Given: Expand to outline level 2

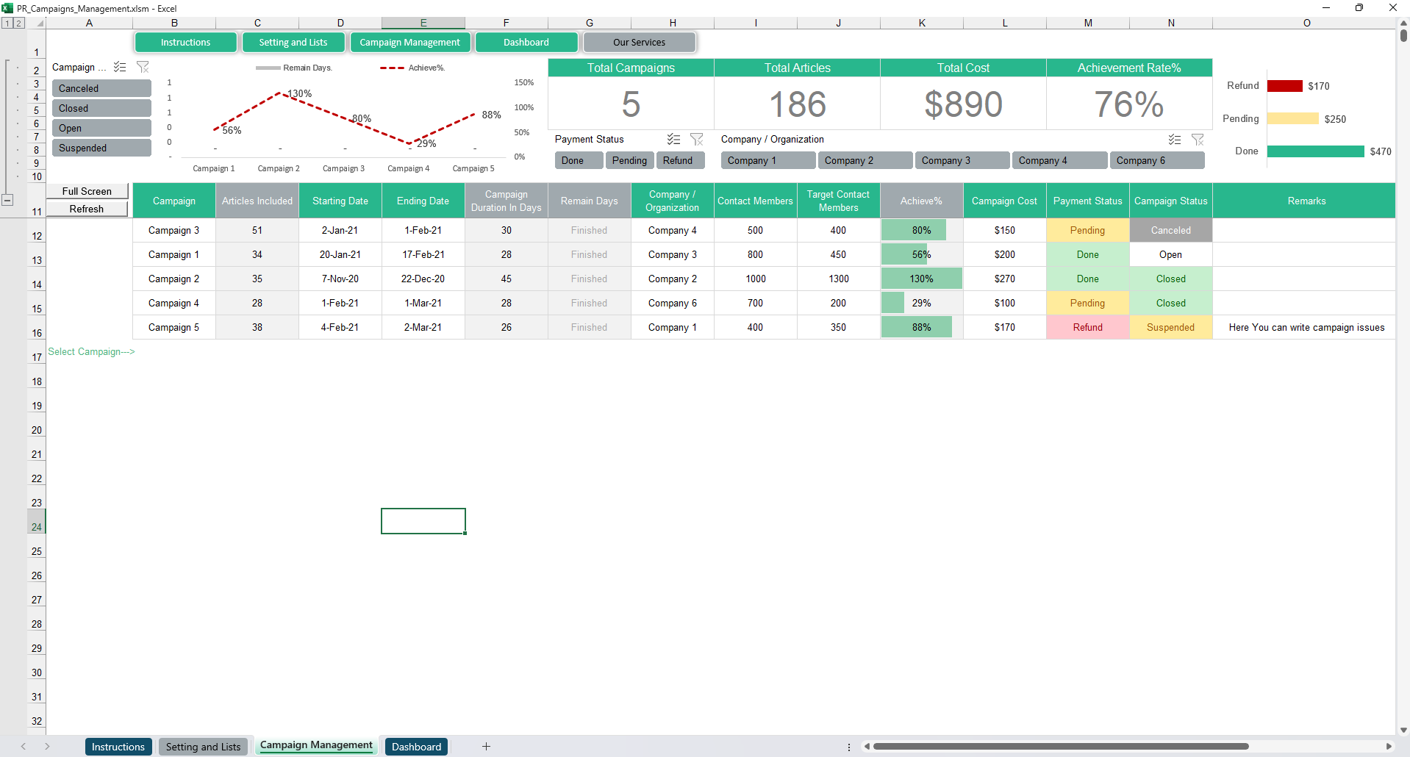Looking at the screenshot, I should tap(18, 24).
